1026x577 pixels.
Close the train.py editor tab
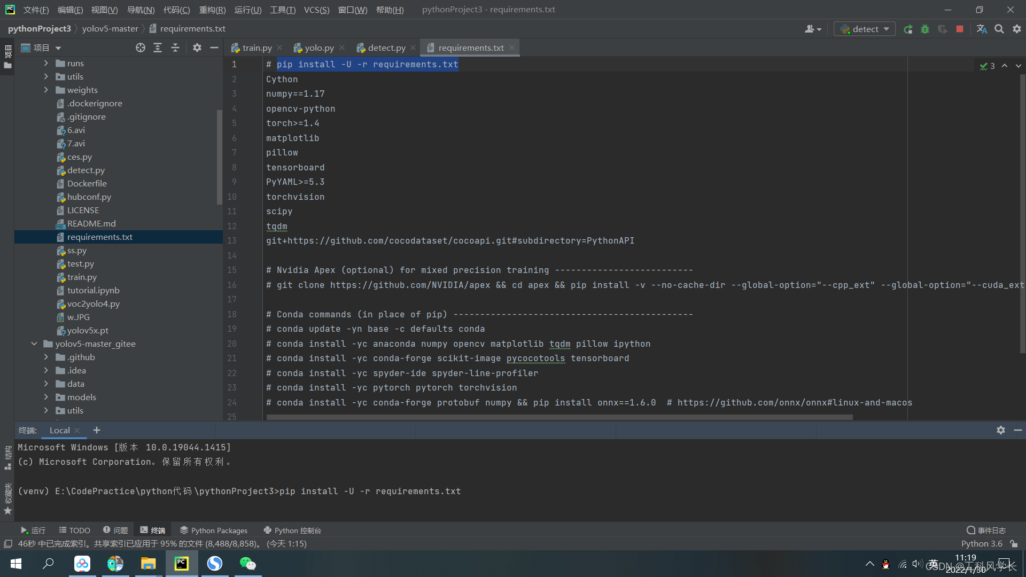tap(279, 48)
